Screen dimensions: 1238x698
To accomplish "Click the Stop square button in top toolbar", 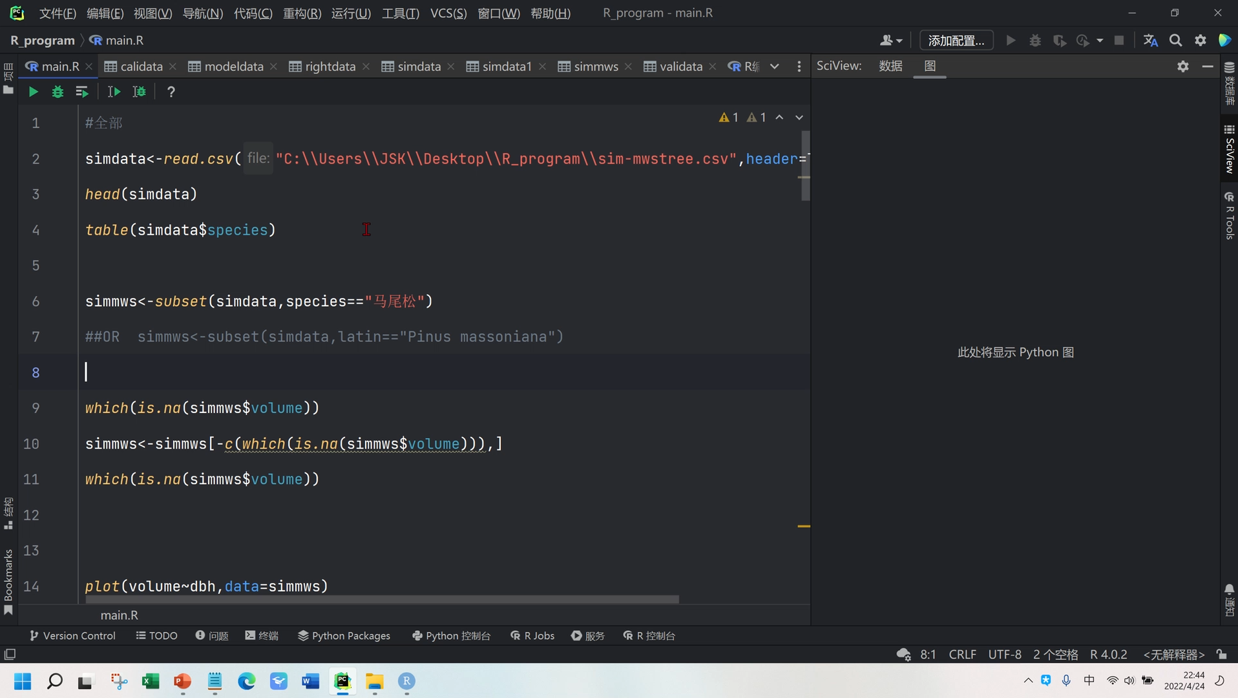I will [x=1119, y=40].
